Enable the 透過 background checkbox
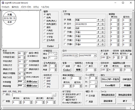The width and height of the screenshot is (135, 110). (64, 66)
